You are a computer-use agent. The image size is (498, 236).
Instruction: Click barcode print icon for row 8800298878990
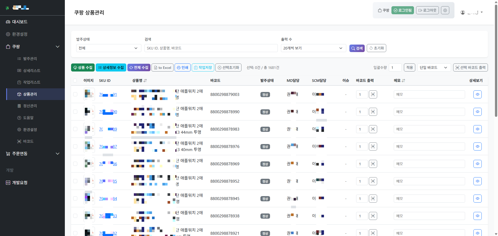(x=373, y=112)
